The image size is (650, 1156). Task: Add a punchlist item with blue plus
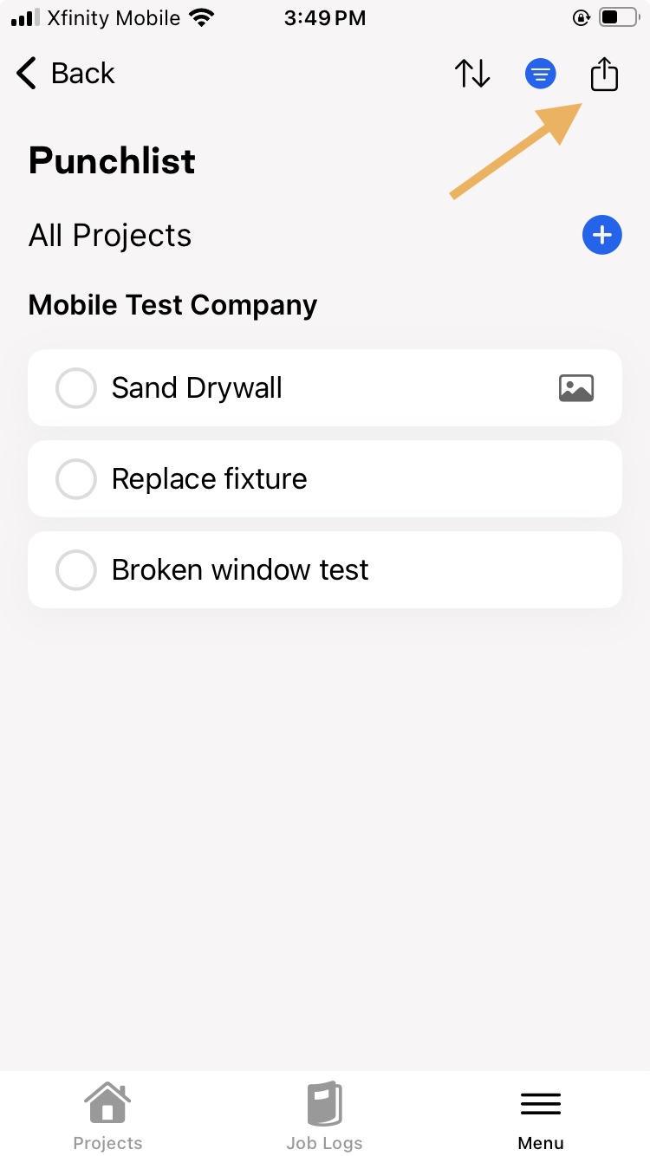pos(601,235)
